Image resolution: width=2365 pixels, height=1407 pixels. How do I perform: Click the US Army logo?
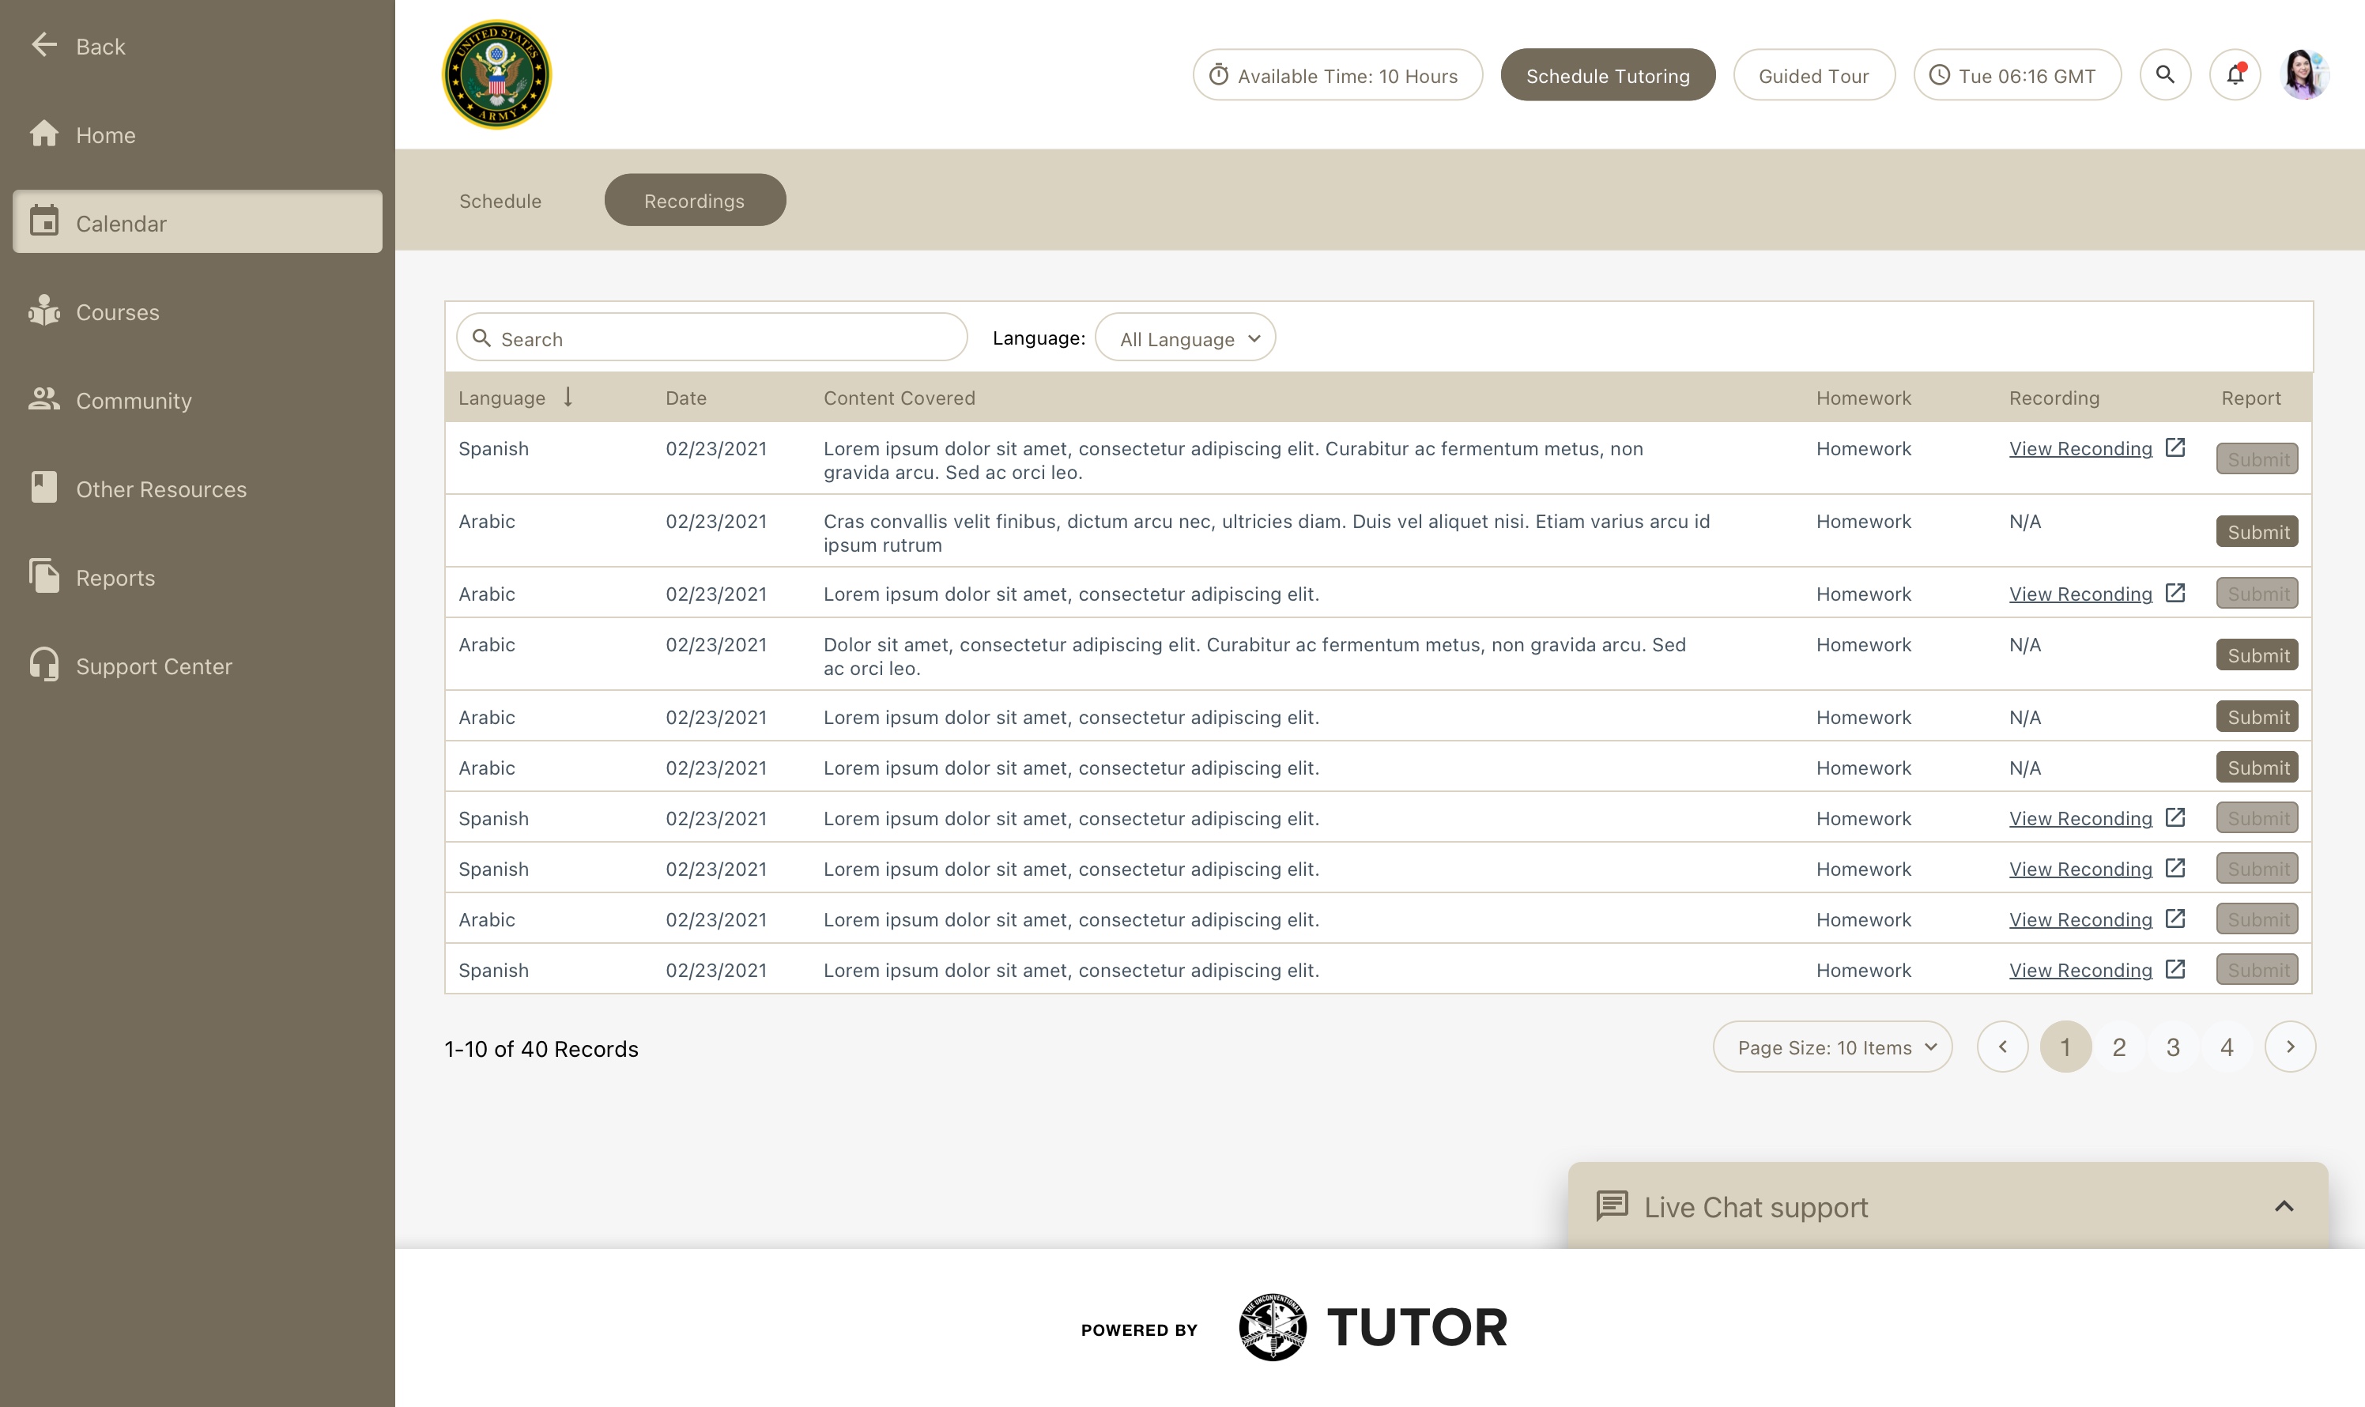(496, 74)
